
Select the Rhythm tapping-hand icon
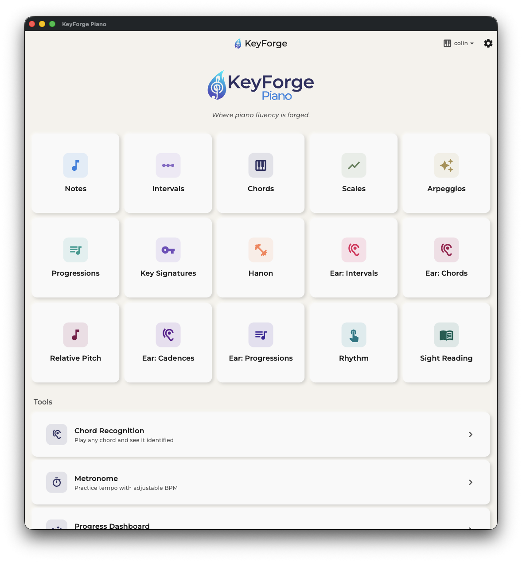[354, 335]
